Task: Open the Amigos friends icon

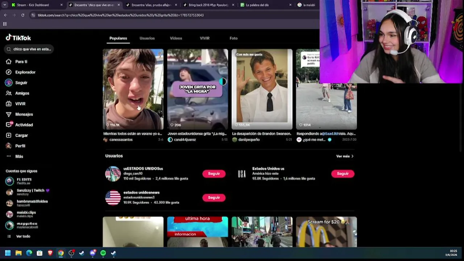Action: pos(9,93)
